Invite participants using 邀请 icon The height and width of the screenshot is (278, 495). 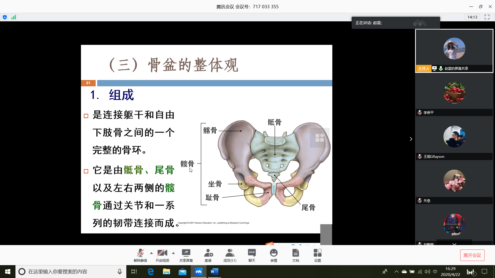pyautogui.click(x=208, y=255)
